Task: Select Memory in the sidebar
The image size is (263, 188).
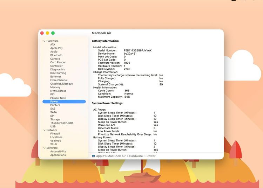Action: [x=55, y=88]
